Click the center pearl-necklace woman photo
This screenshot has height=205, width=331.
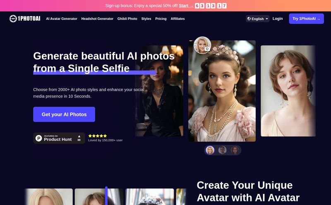point(222,95)
